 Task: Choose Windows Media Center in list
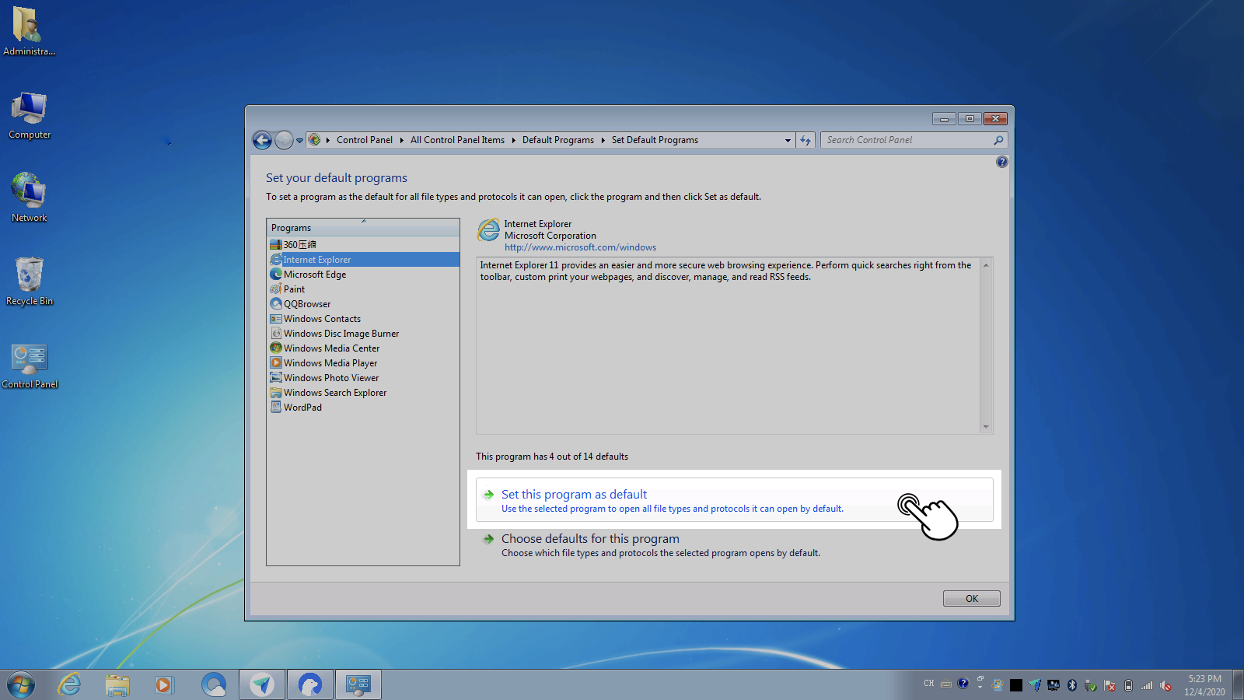[363, 348]
